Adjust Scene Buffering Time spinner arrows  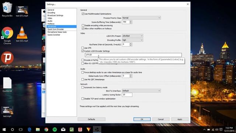pyautogui.click(x=131, y=22)
